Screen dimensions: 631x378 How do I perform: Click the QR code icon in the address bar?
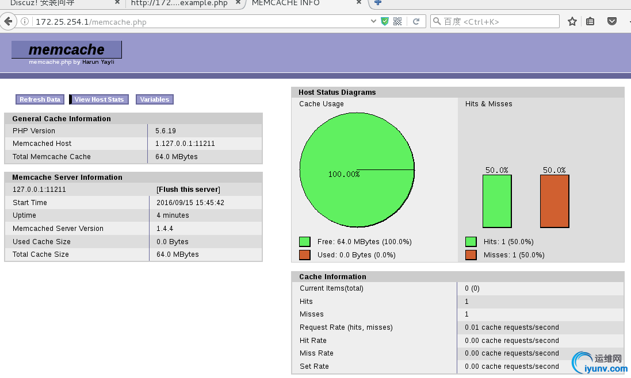coord(397,22)
